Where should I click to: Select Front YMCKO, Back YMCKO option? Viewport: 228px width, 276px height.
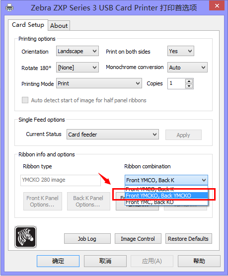click(x=166, y=196)
